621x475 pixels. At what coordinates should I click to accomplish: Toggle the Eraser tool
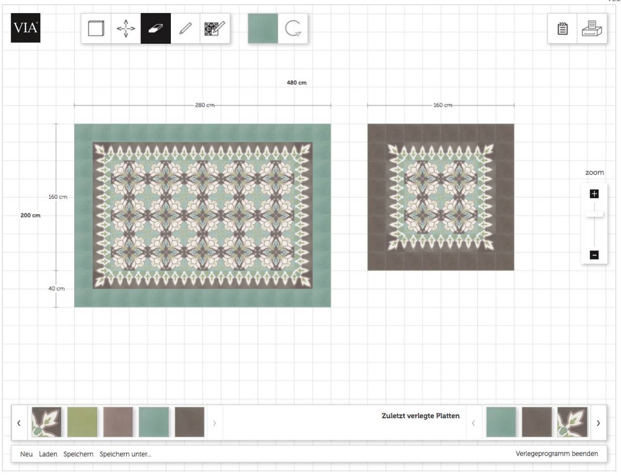156,29
